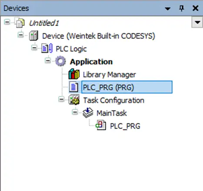Image resolution: width=203 pixels, height=191 pixels.
Task: Click the PLC_PRG task call icon
Action: click(101, 125)
